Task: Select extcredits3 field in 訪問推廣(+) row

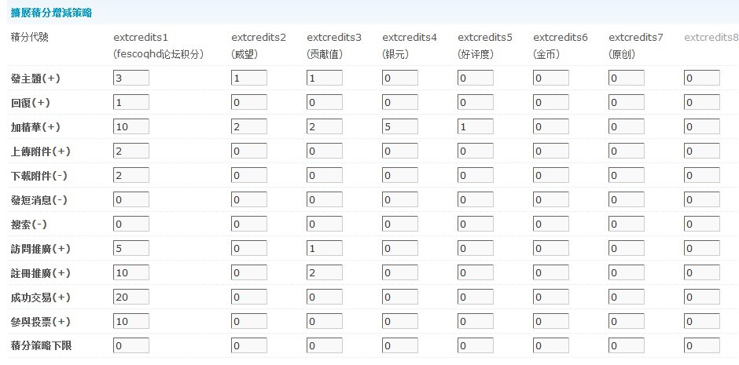Action: point(324,248)
